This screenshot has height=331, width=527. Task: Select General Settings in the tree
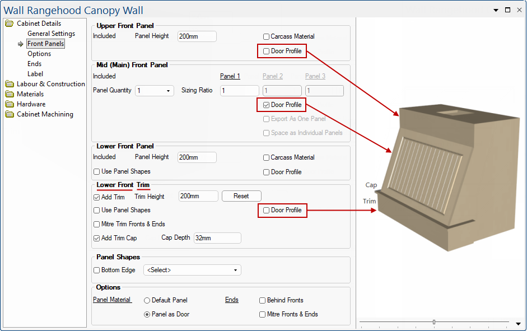click(x=51, y=34)
